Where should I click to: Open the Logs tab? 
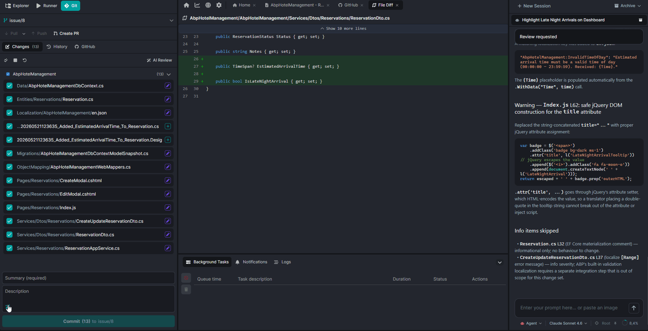[283, 262]
